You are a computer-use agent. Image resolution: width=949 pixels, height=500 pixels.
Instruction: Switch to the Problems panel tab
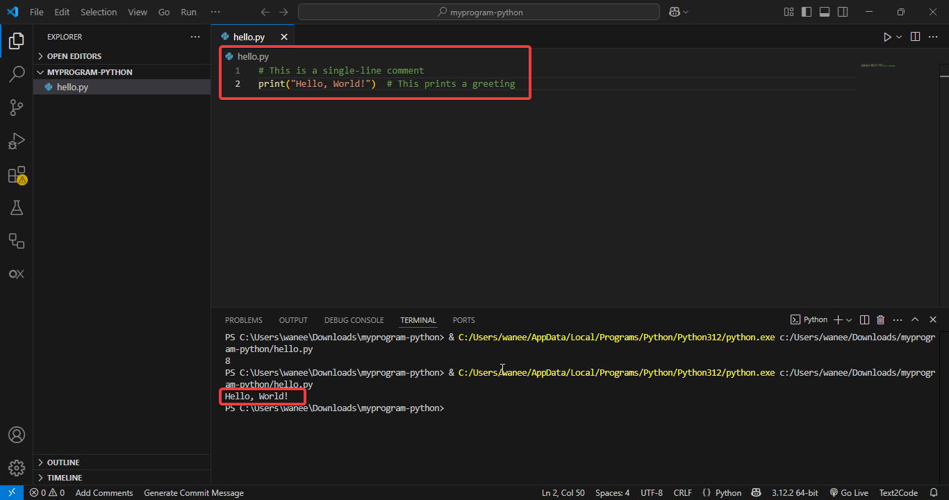click(244, 320)
